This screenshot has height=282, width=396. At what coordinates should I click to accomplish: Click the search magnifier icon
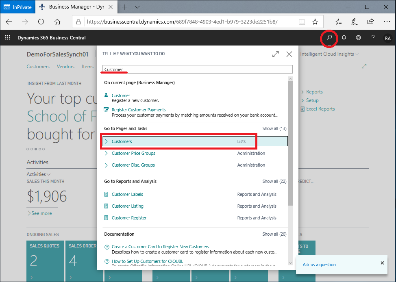[x=329, y=38]
